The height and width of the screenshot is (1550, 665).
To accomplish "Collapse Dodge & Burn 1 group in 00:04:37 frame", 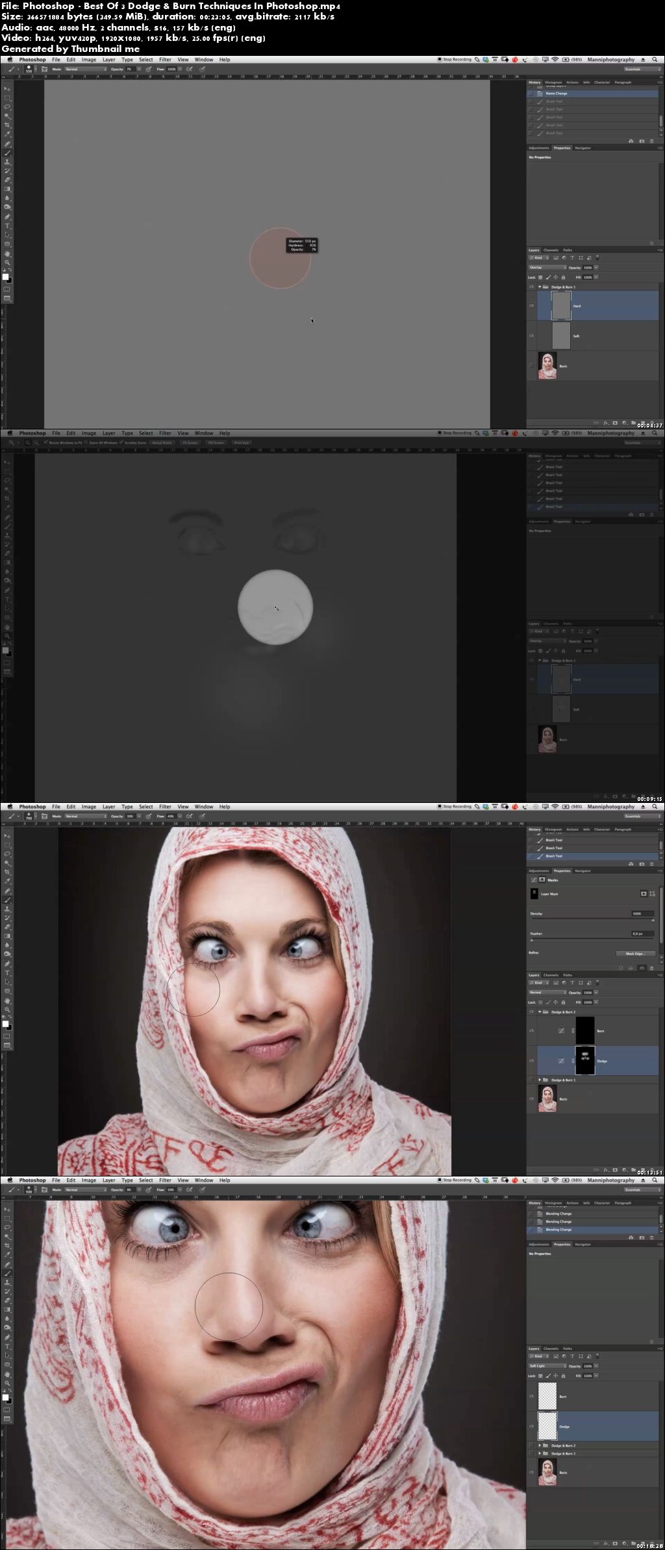I will click(540, 286).
